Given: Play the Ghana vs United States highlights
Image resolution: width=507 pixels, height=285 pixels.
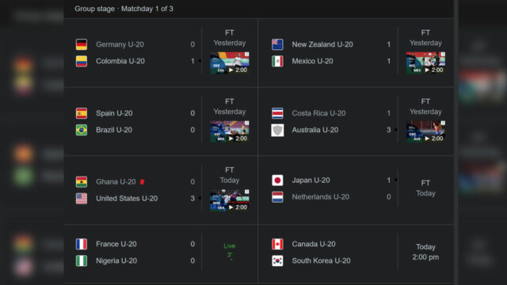Looking at the screenshot, I should pos(230,200).
